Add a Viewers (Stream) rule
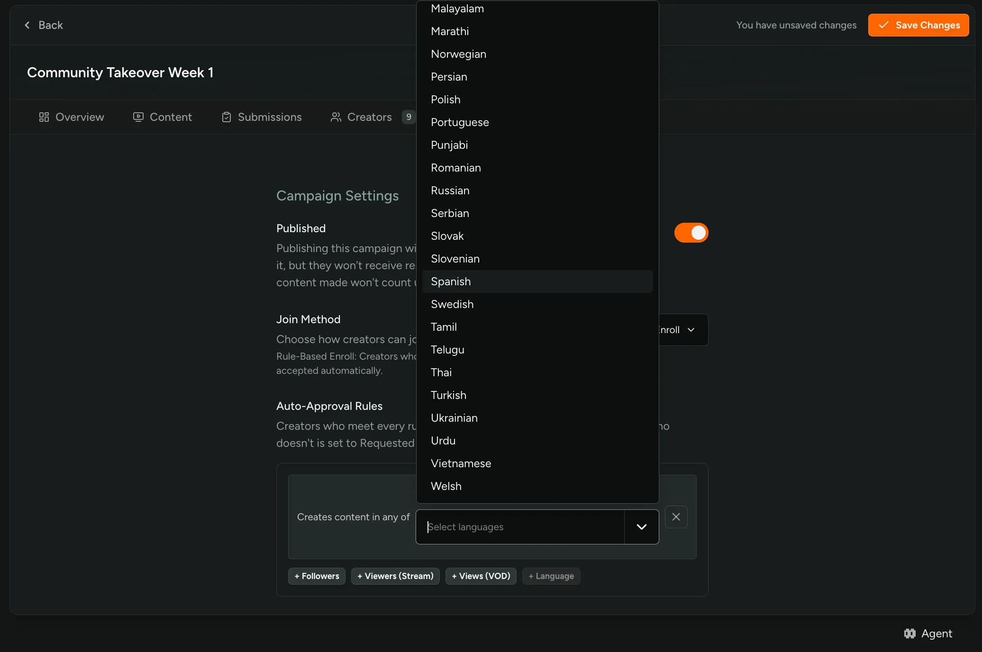 click(x=395, y=576)
